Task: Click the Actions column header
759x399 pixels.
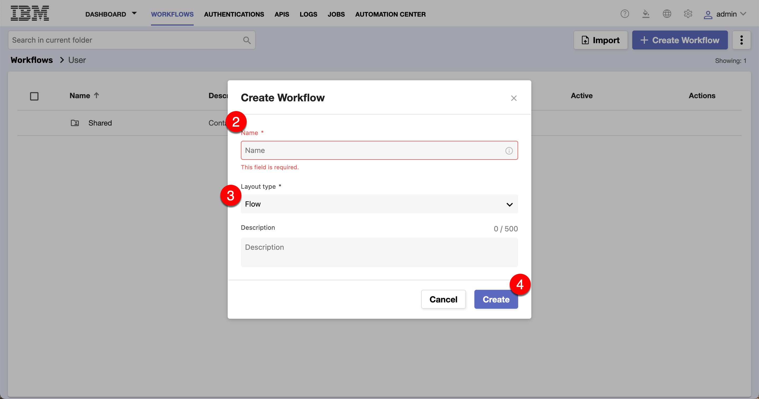Action: coord(702,96)
